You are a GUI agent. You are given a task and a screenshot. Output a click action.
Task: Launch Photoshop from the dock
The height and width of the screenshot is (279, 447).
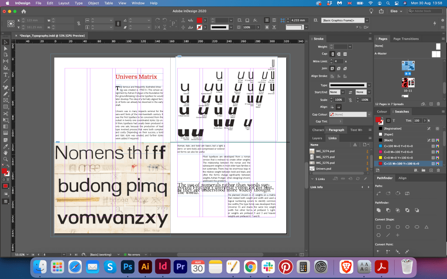[128, 266]
